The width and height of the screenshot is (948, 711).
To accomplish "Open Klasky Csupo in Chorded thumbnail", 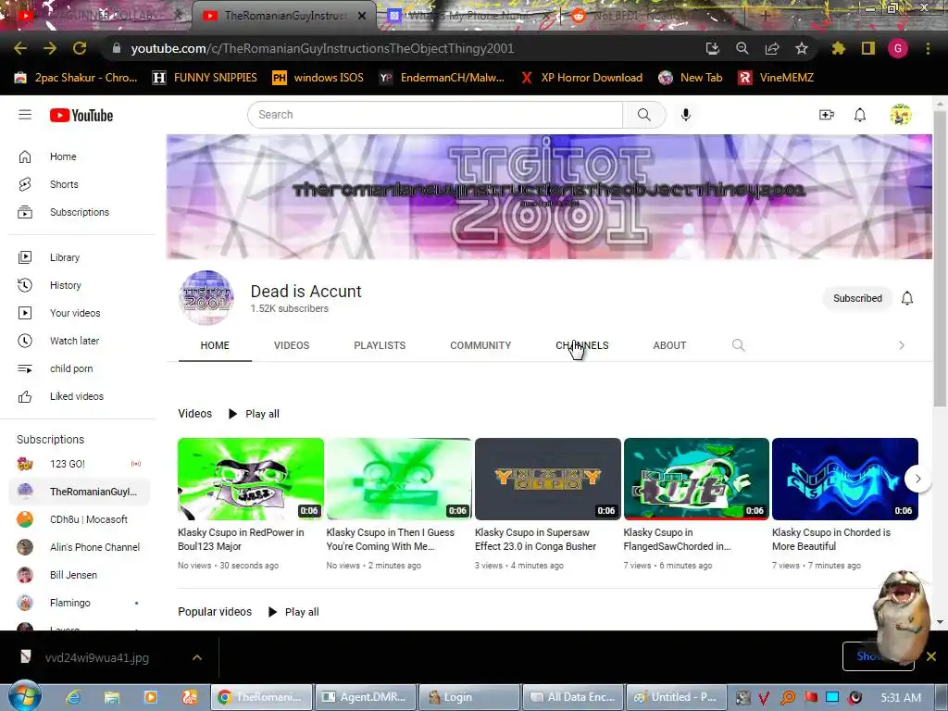I will (845, 479).
